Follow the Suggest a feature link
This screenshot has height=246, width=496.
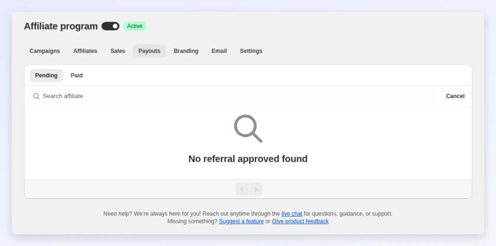[241, 221]
